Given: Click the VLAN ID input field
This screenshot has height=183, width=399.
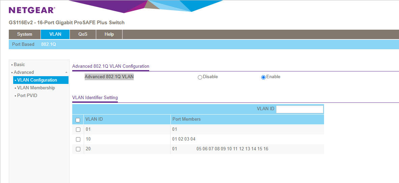Looking at the screenshot, I should pos(299,109).
